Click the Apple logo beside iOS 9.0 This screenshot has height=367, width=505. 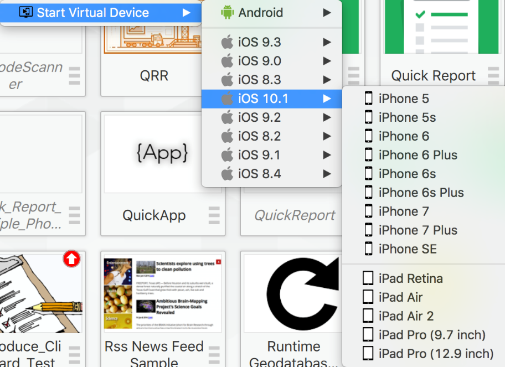(x=228, y=60)
